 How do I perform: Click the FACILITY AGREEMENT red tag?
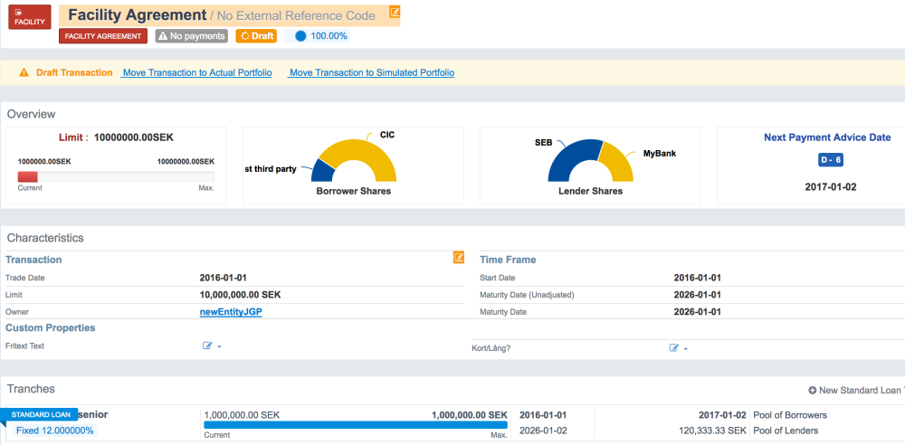click(x=103, y=36)
